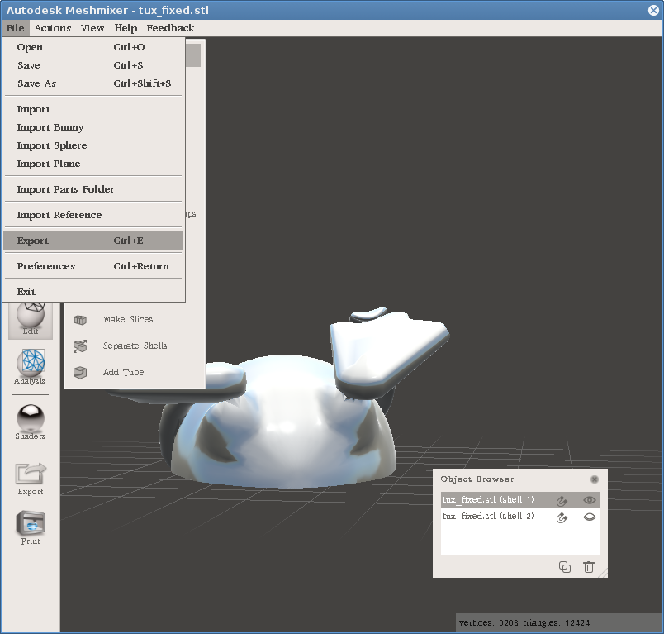This screenshot has width=664, height=634.
Task: Open the Edit tool in the sidebar
Action: [31, 319]
